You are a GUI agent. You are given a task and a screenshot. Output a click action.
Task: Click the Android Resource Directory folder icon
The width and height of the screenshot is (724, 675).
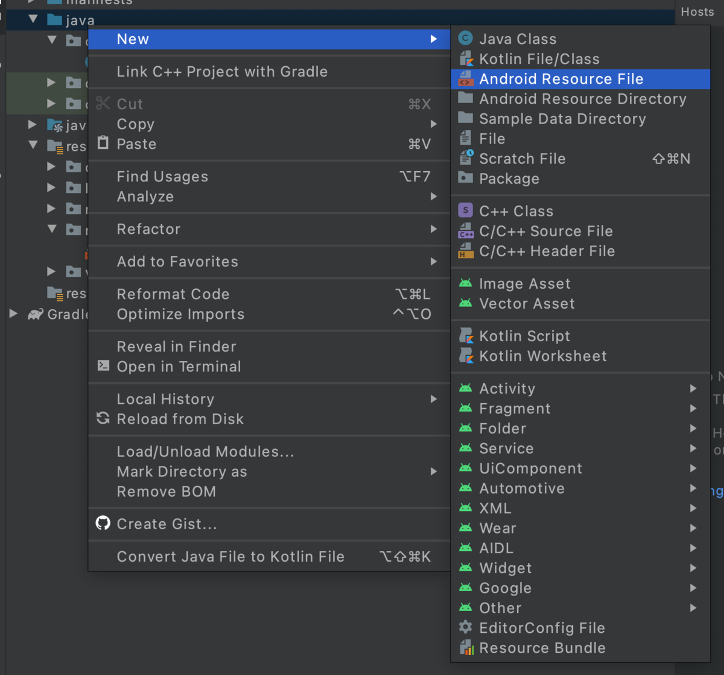[x=465, y=98]
